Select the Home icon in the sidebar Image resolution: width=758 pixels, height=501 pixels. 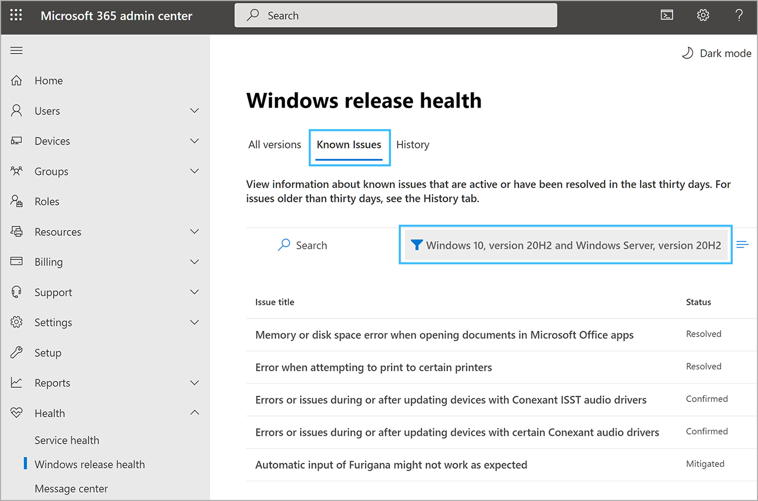[16, 80]
